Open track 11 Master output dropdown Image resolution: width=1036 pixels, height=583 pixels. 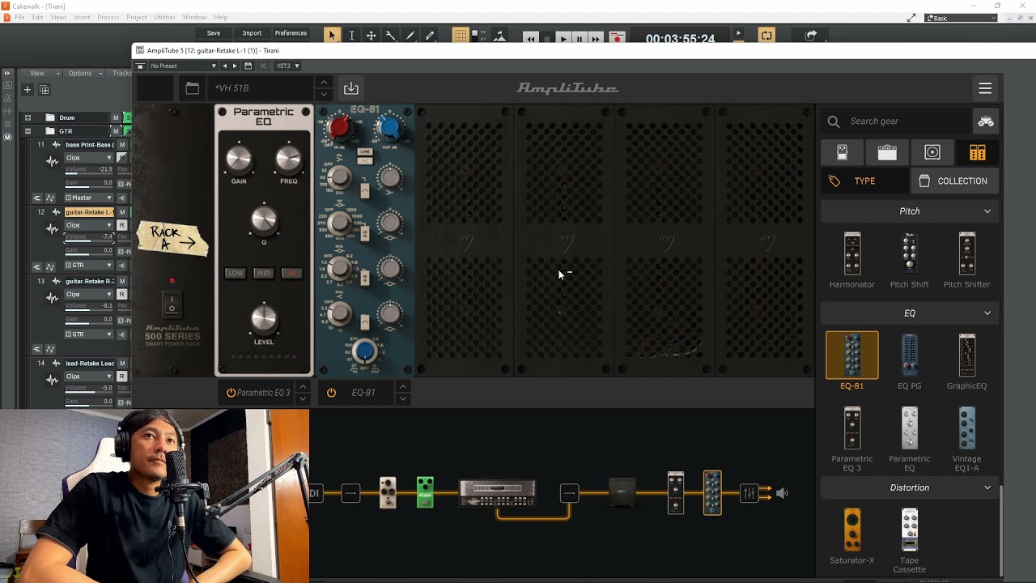(x=91, y=198)
